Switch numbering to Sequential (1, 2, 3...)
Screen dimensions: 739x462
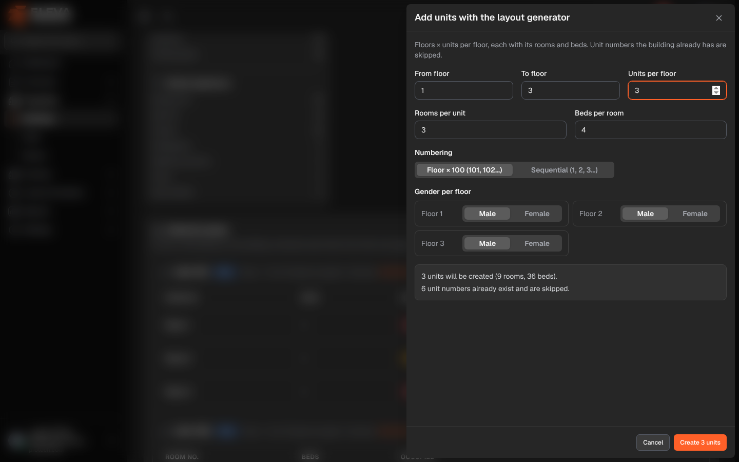click(565, 170)
